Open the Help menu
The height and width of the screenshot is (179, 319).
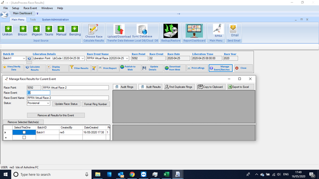[x=60, y=8]
